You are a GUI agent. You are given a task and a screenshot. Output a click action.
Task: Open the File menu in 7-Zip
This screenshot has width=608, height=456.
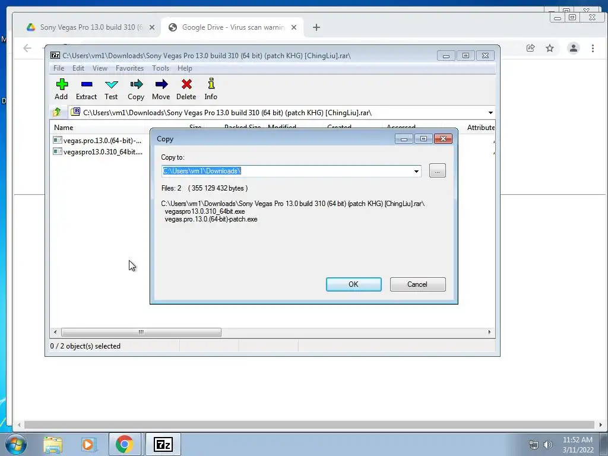pyautogui.click(x=59, y=68)
